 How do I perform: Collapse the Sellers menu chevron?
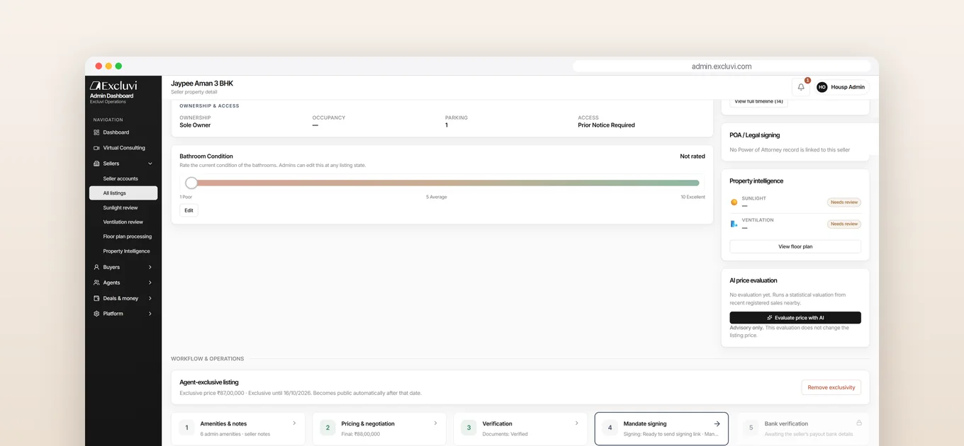pos(150,164)
